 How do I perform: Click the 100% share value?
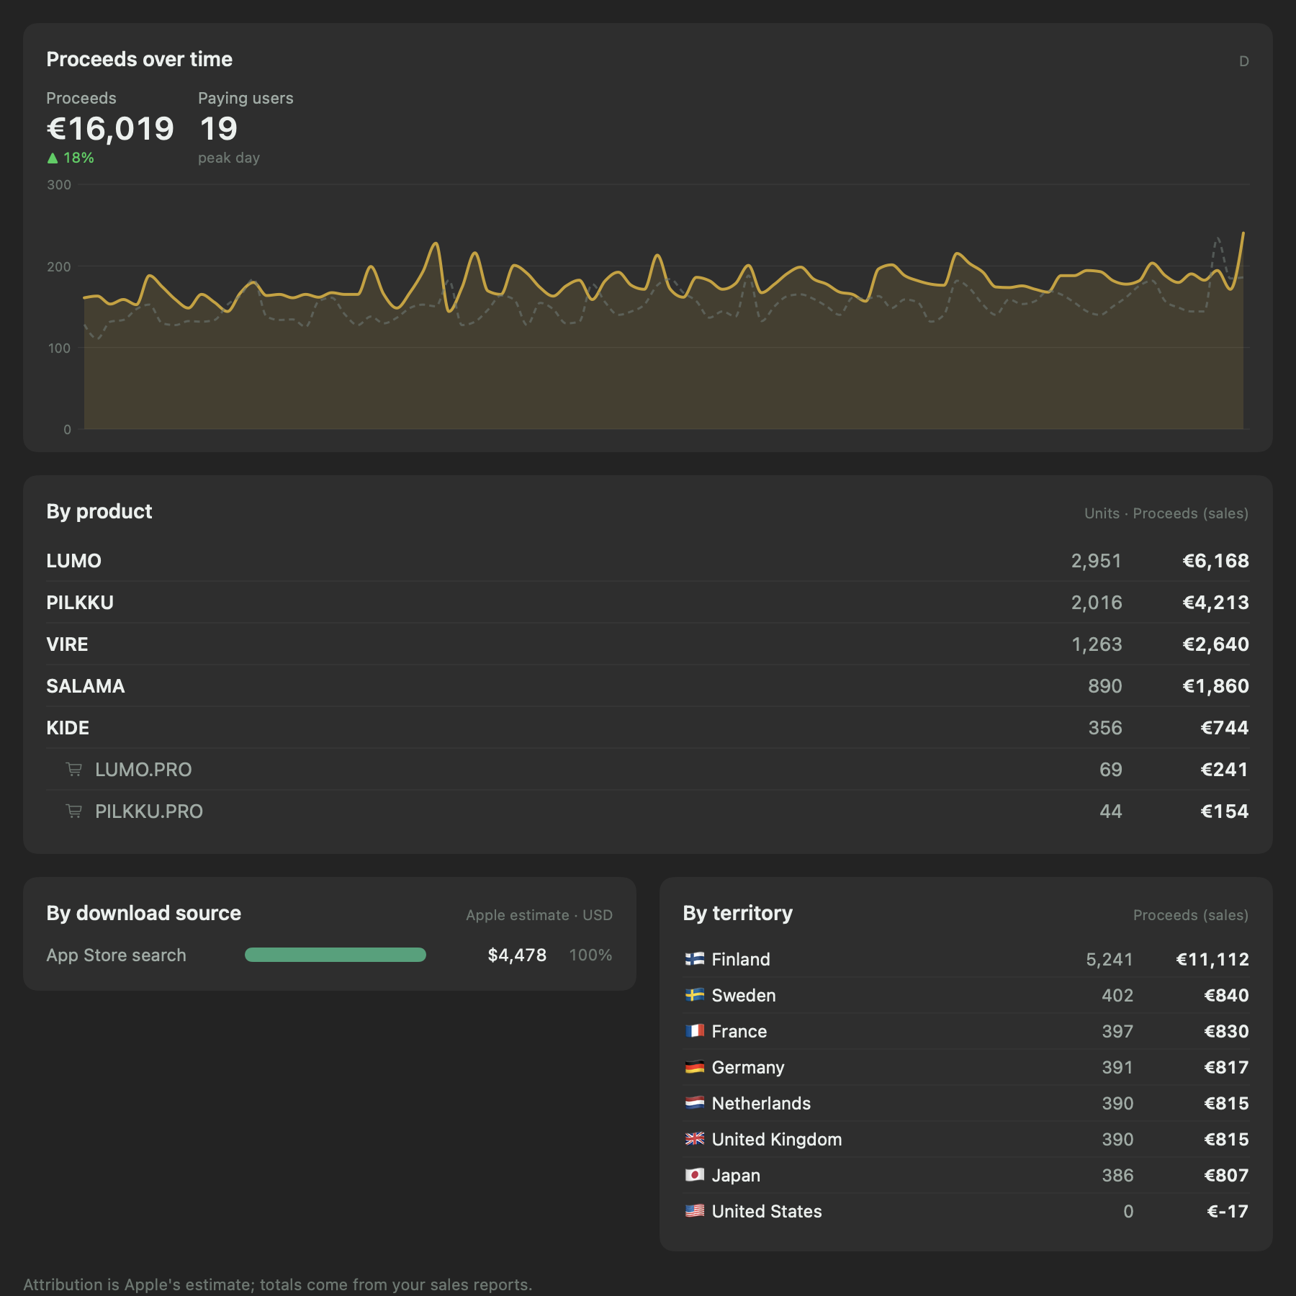point(590,955)
